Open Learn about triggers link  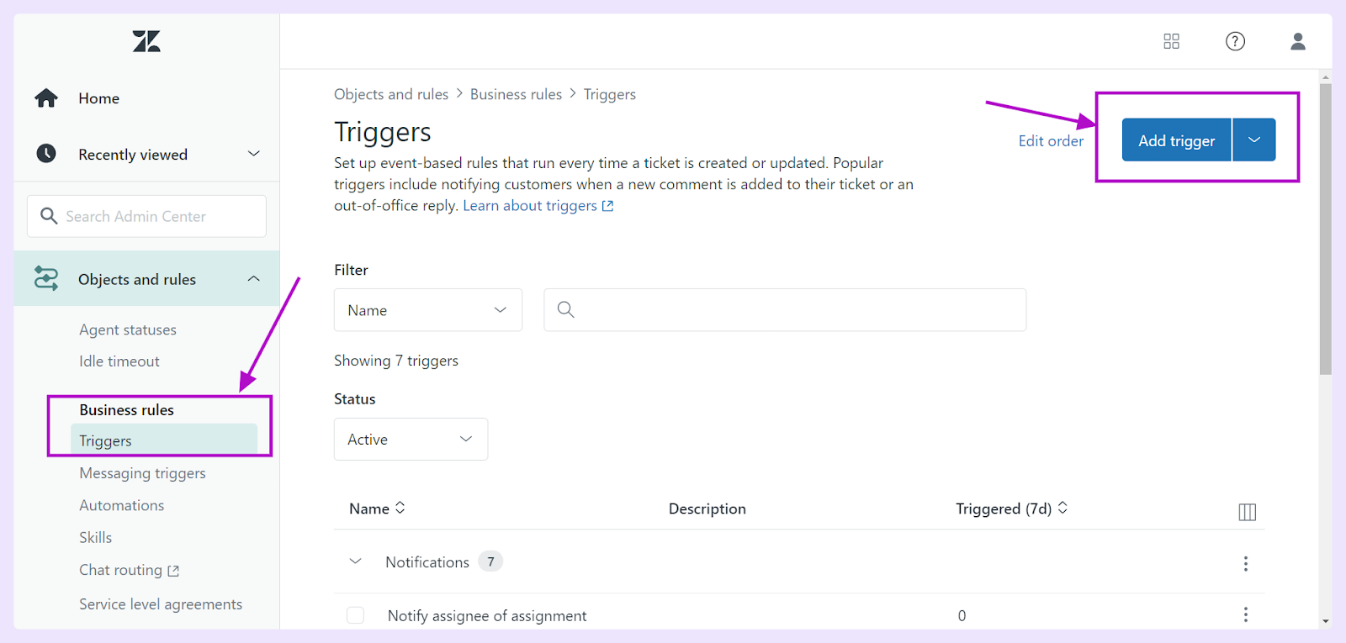(x=530, y=206)
